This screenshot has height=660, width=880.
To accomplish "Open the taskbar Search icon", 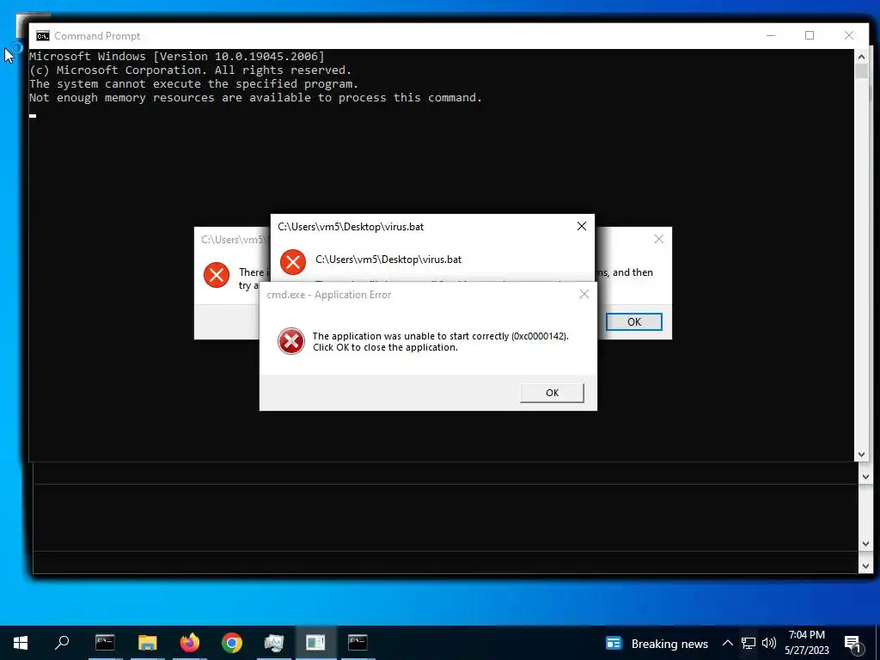I will point(62,643).
